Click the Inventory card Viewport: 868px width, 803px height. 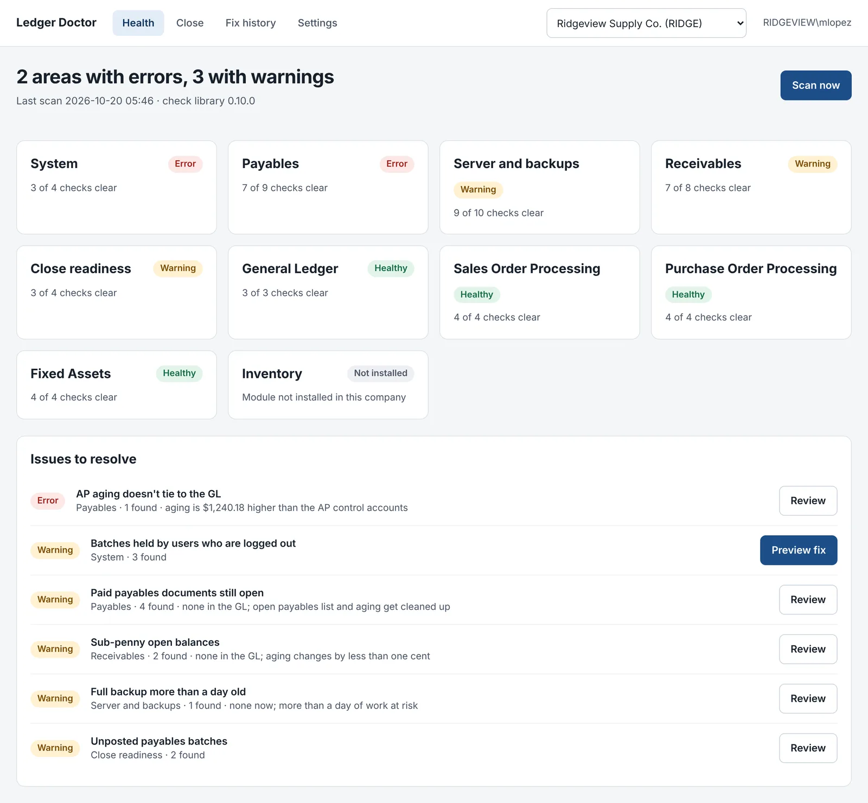(x=328, y=385)
